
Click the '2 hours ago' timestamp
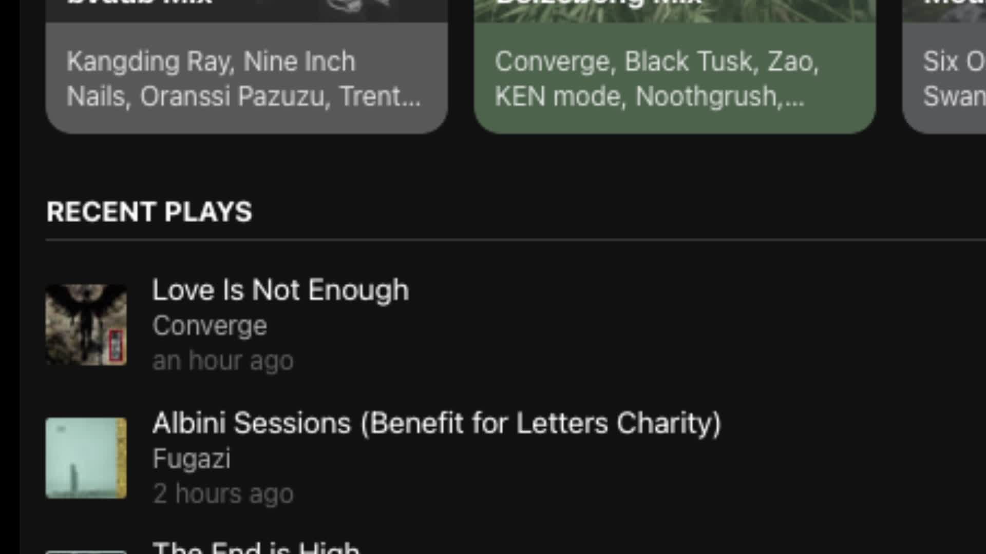[223, 493]
